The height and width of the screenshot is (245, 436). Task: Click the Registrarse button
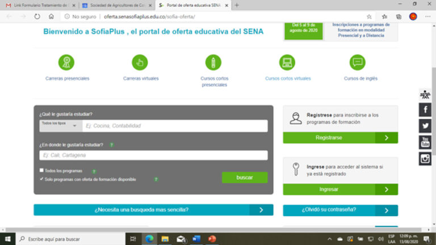click(340, 138)
